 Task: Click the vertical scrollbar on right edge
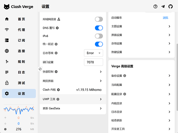(x=177, y=77)
